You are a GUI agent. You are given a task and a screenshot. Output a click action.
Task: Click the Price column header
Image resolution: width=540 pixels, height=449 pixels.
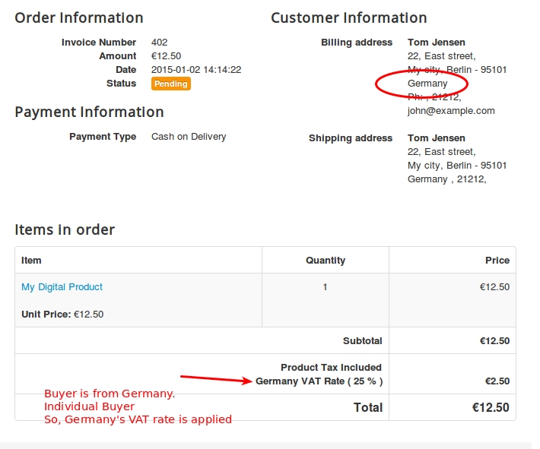click(497, 261)
